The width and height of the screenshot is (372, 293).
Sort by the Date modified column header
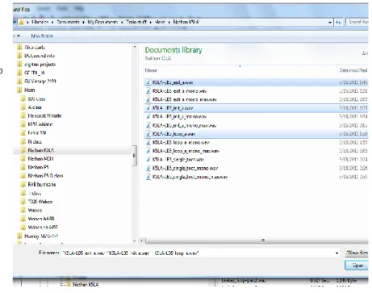coord(353,70)
